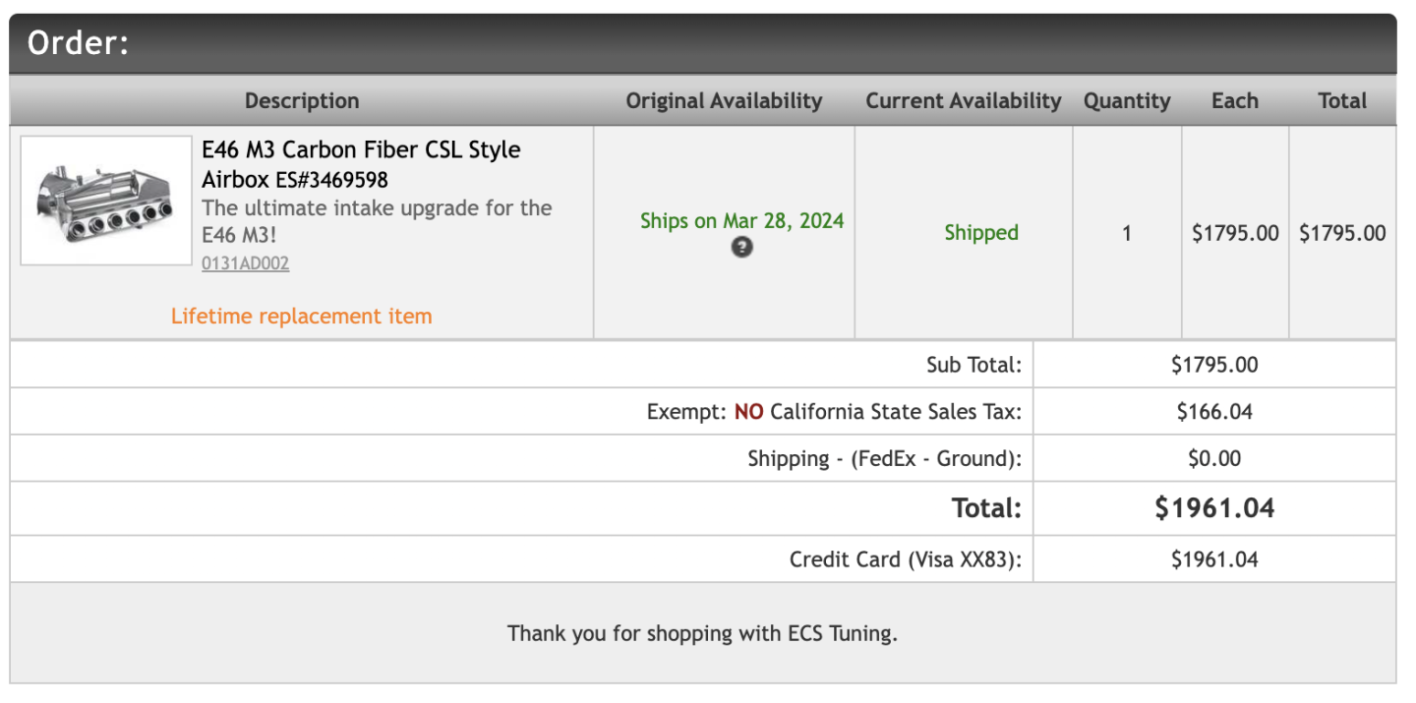Click the Credit Card Visa XX83 label
This screenshot has width=1416, height=703.
(x=905, y=560)
